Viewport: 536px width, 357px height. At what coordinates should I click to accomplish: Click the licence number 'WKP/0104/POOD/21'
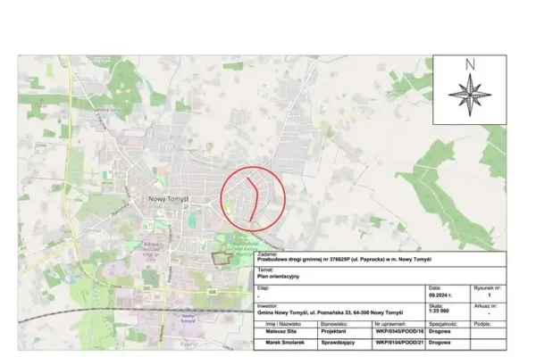[399, 343]
